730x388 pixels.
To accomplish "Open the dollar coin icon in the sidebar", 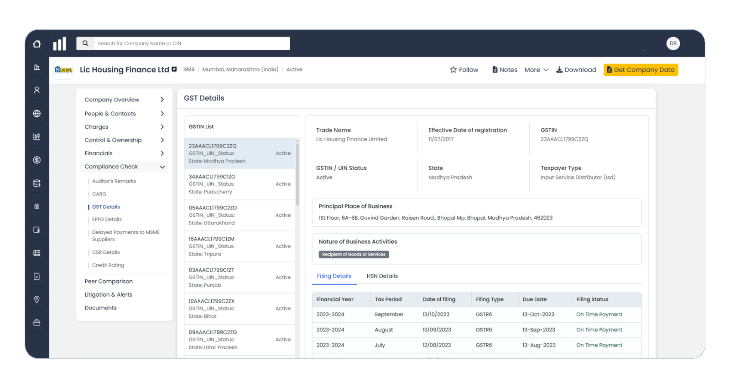I will pos(37,160).
